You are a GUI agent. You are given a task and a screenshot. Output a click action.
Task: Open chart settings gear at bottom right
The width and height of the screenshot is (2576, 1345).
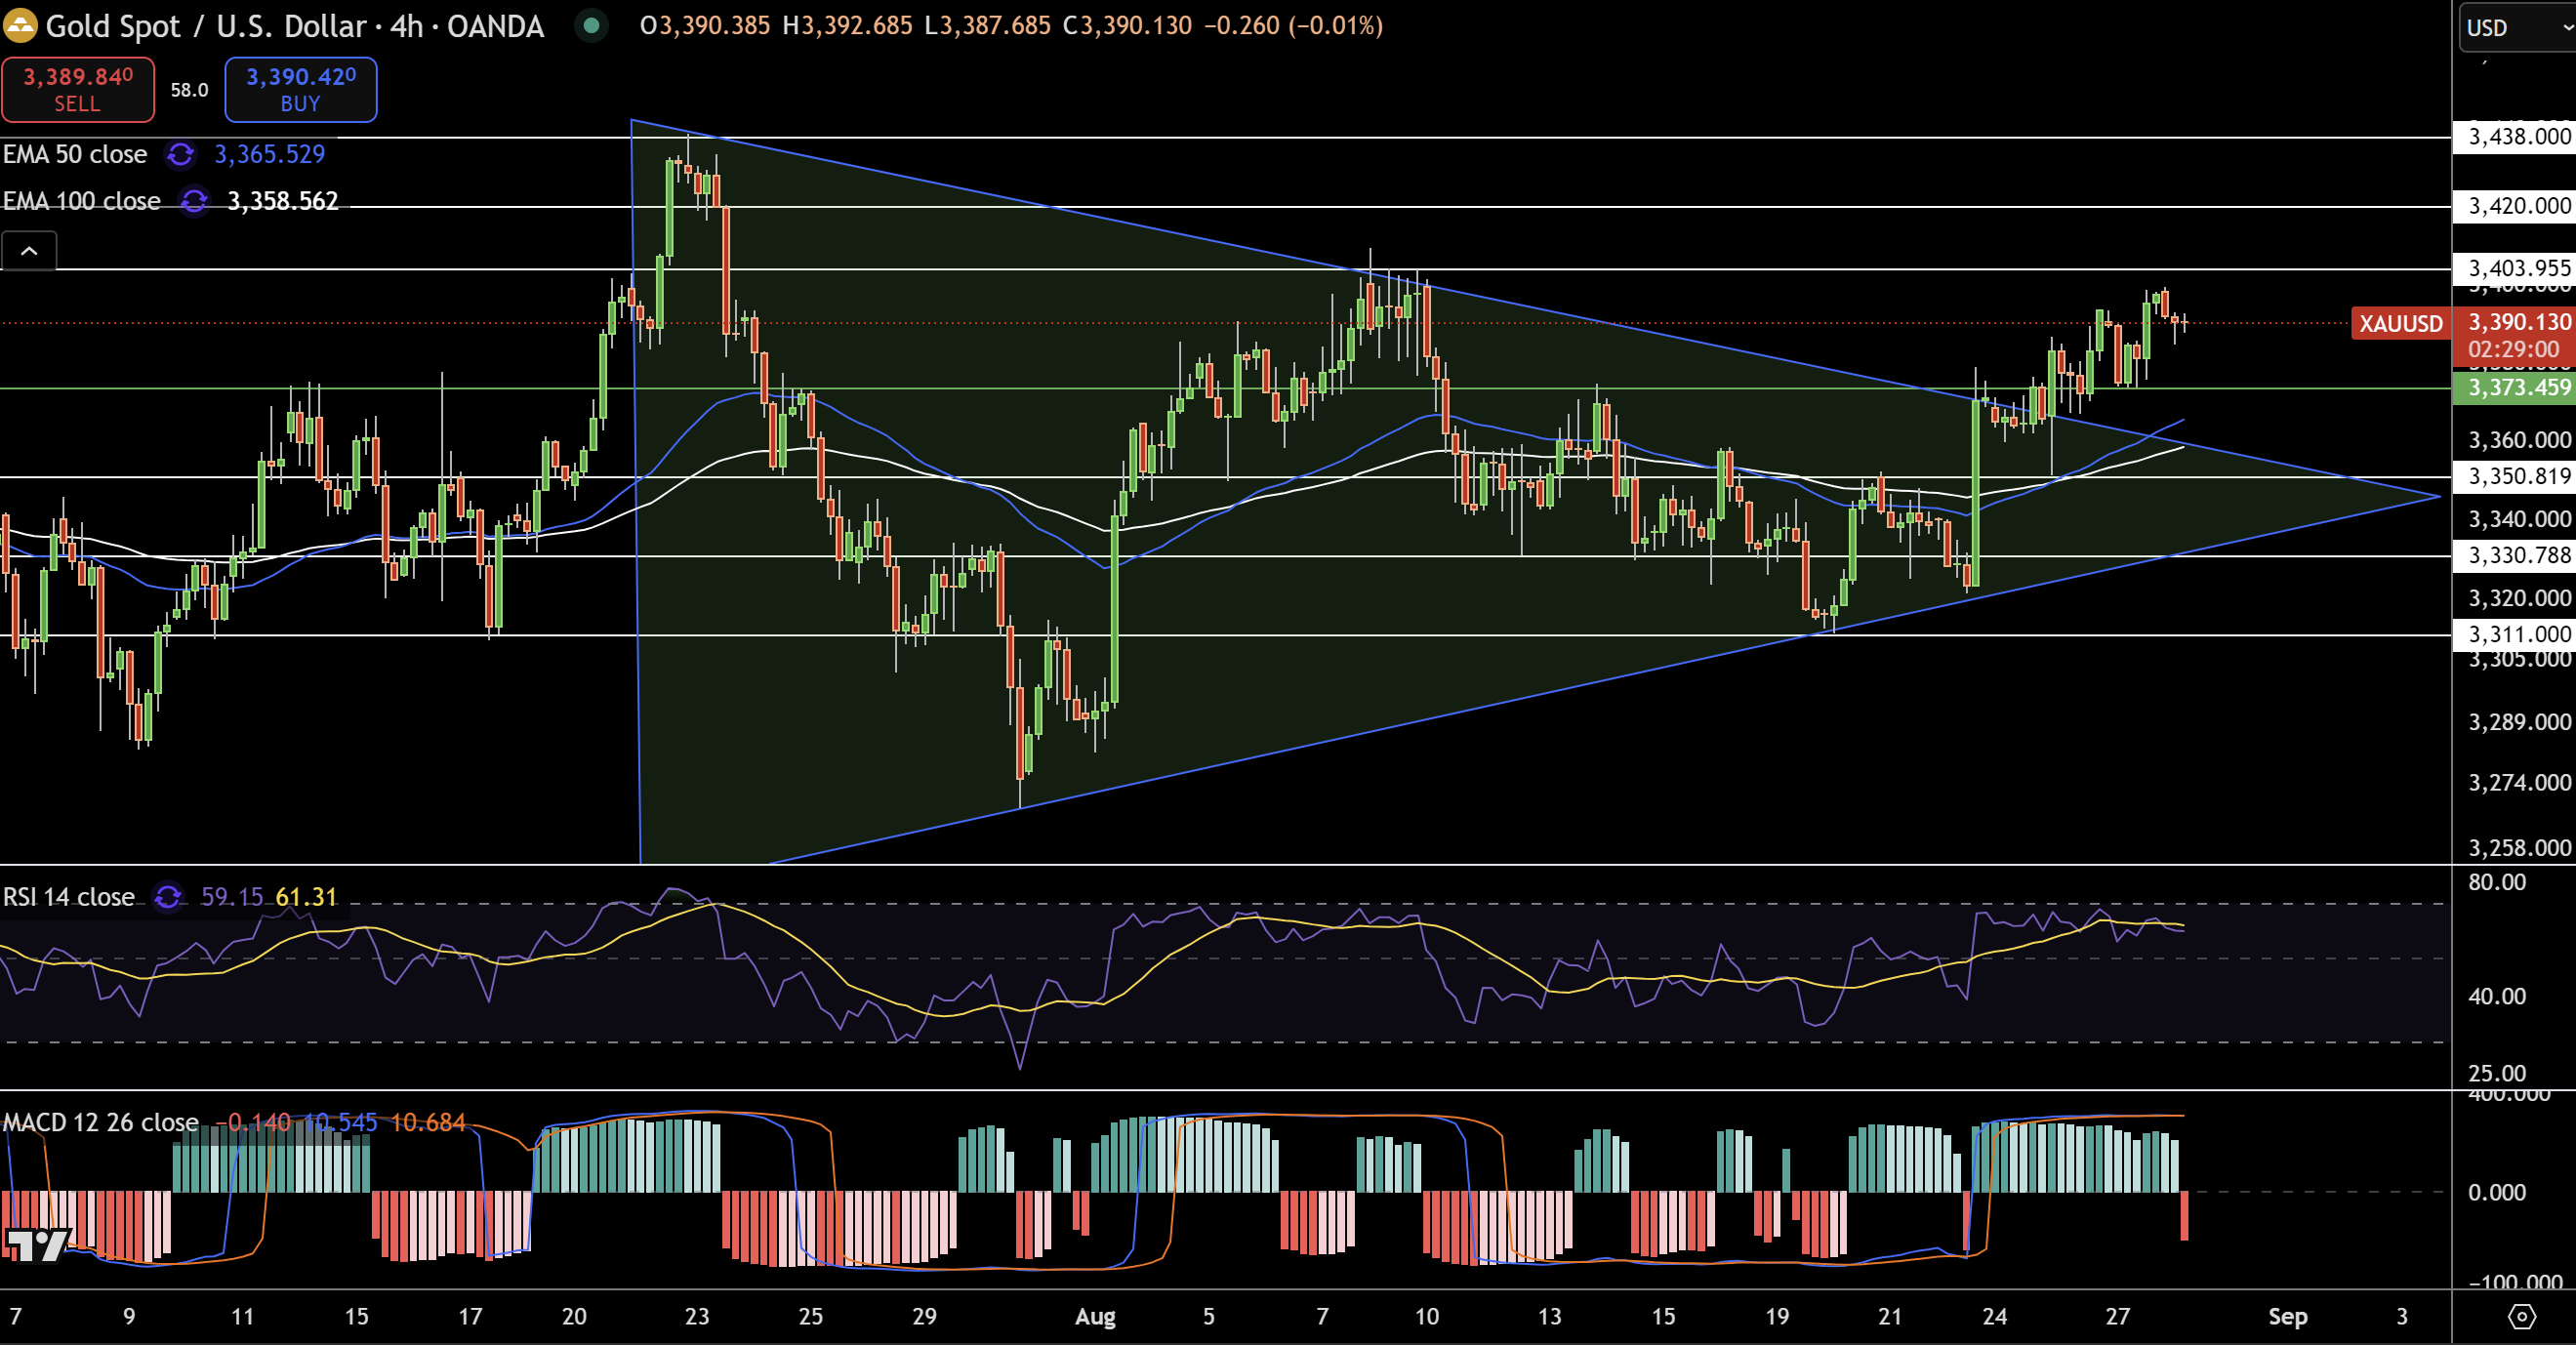click(2522, 1317)
